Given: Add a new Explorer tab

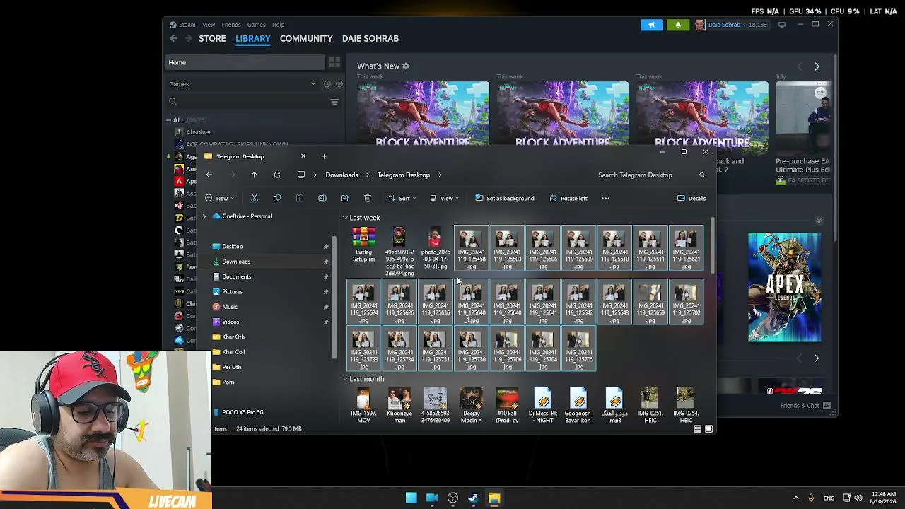Looking at the screenshot, I should [324, 156].
